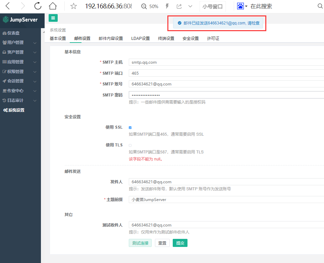Click the 该字段不能为 null error text
324x263 pixels.
click(x=146, y=159)
